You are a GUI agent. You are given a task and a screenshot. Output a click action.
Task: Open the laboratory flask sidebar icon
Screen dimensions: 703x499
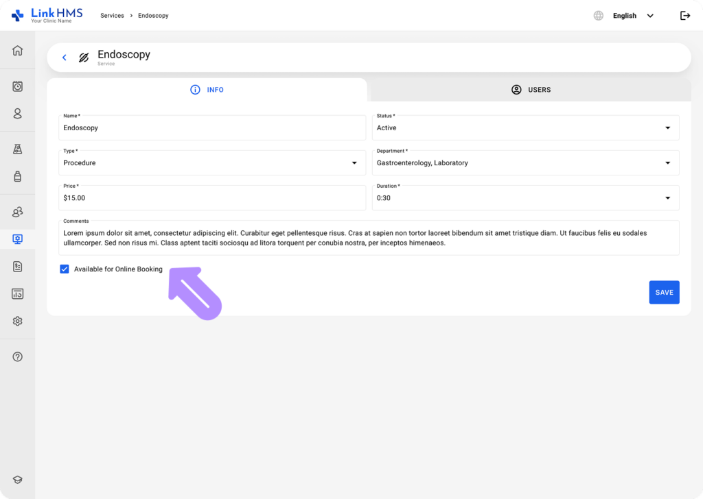point(17,149)
